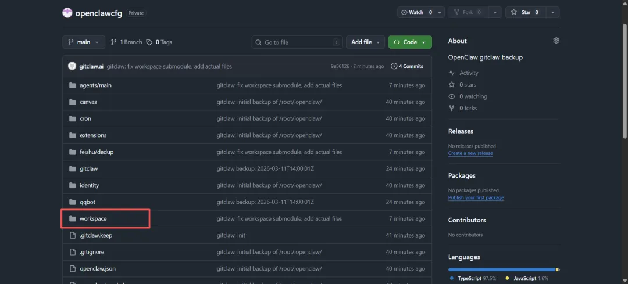Click the gitclaw folder icon
The width and height of the screenshot is (628, 284).
click(73, 169)
